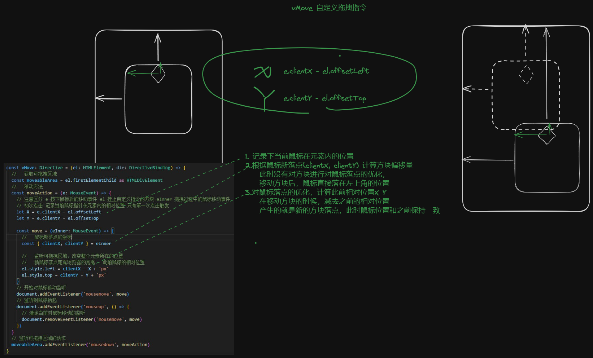Click the comment '// 监听到鼠标抬起'
The height and width of the screenshot is (358, 593).
click(x=36, y=300)
